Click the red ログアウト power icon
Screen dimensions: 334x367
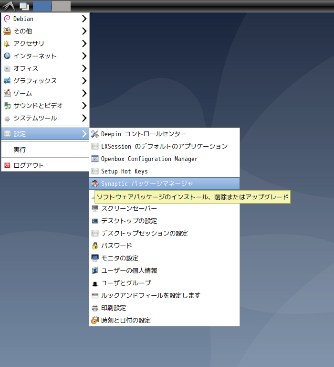[7, 165]
